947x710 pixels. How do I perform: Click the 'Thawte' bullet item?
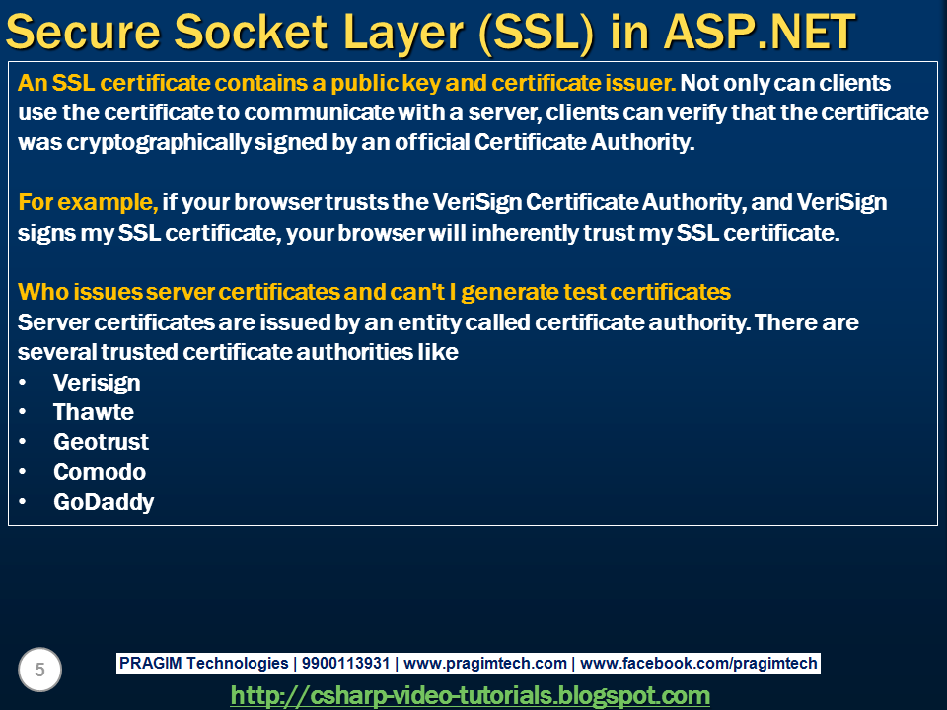pyautogui.click(x=94, y=412)
